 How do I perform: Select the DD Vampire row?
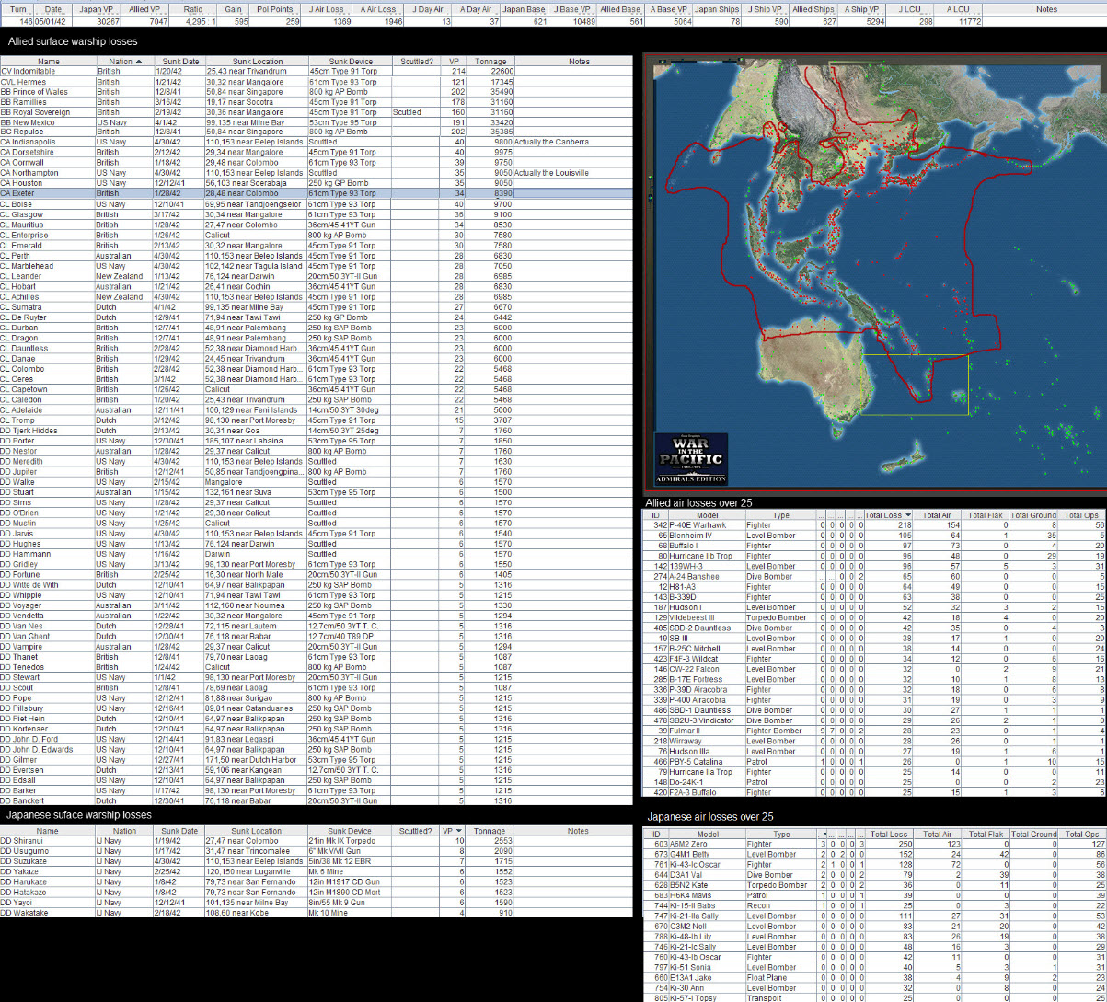click(x=316, y=646)
